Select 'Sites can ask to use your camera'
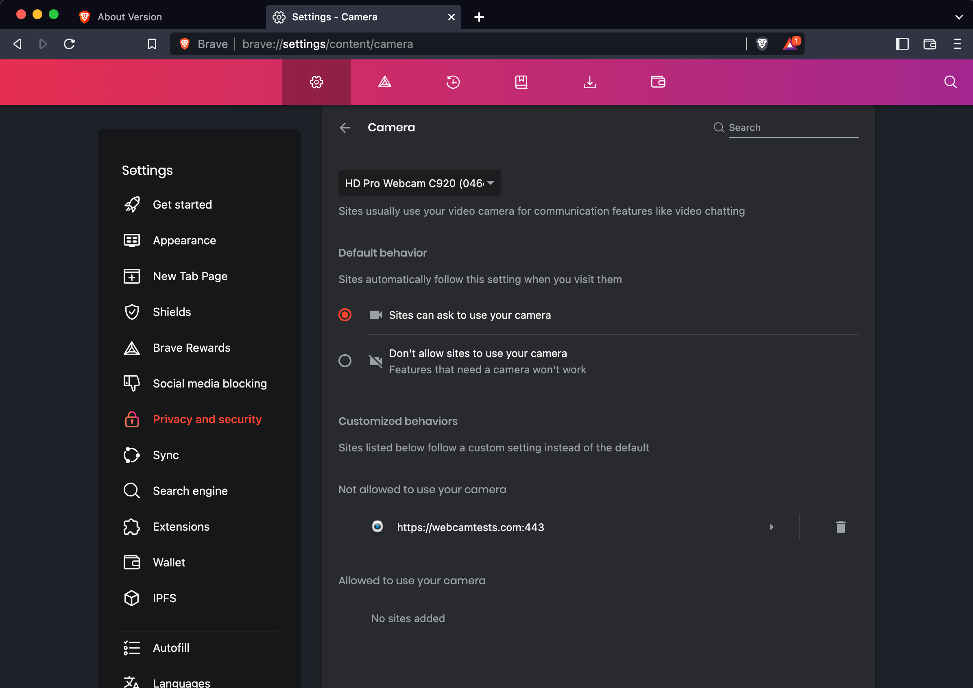 pyautogui.click(x=345, y=314)
